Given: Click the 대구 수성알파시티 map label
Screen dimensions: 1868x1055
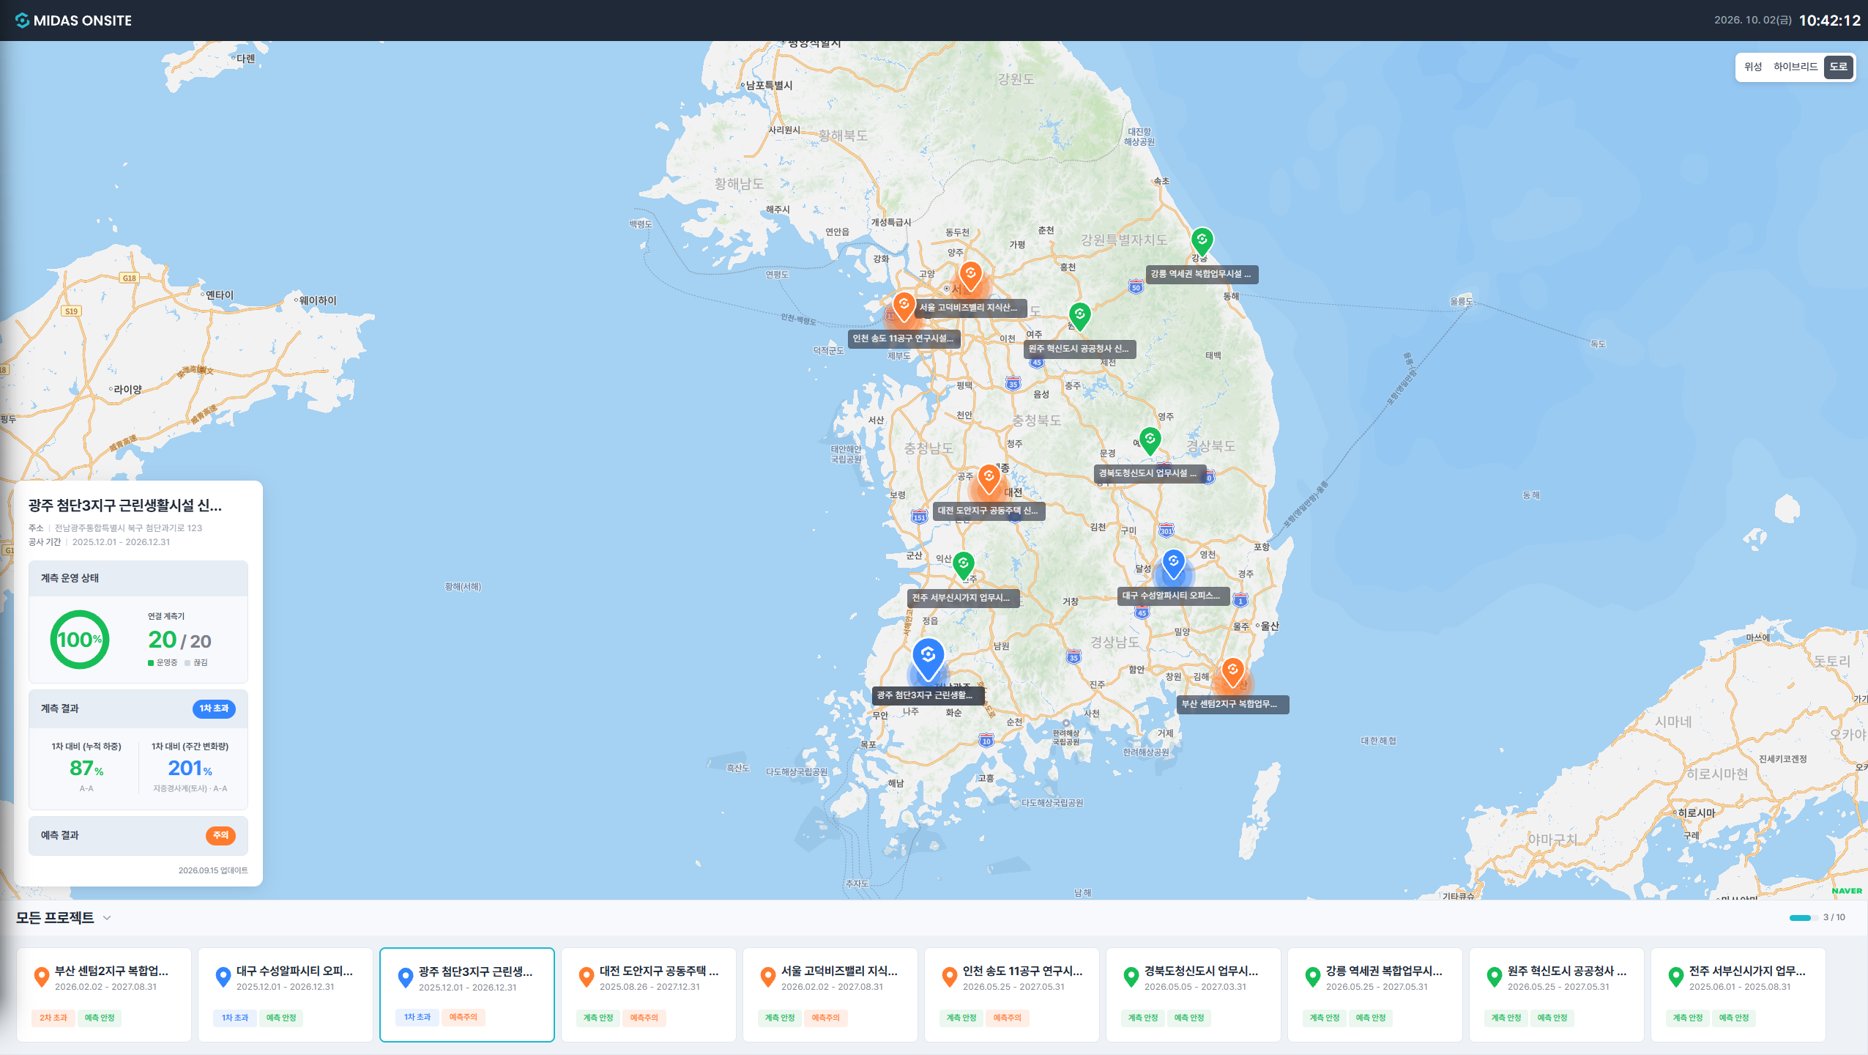Looking at the screenshot, I should tap(1174, 596).
